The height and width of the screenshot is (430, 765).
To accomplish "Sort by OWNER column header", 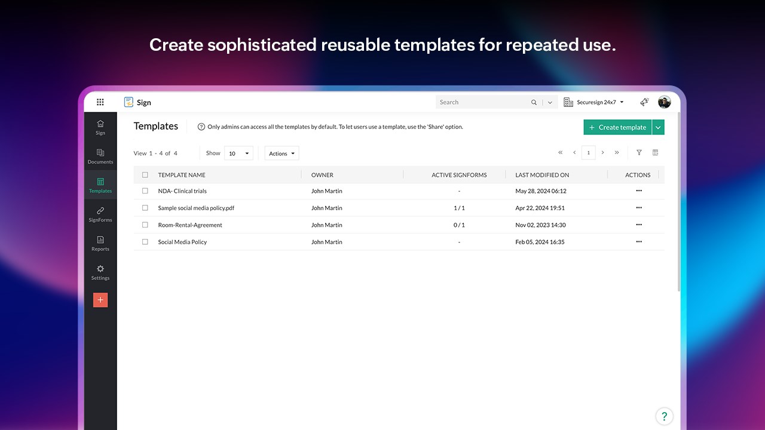I will coord(322,175).
